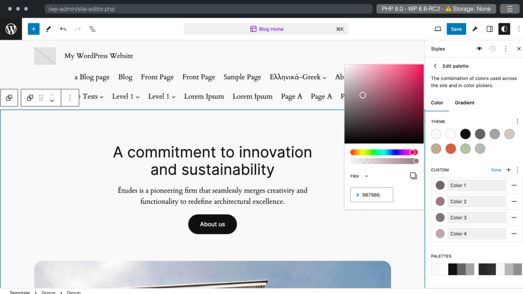The height and width of the screenshot is (294, 523).
Task: Remove Color 4 from custom palette
Action: [514, 234]
